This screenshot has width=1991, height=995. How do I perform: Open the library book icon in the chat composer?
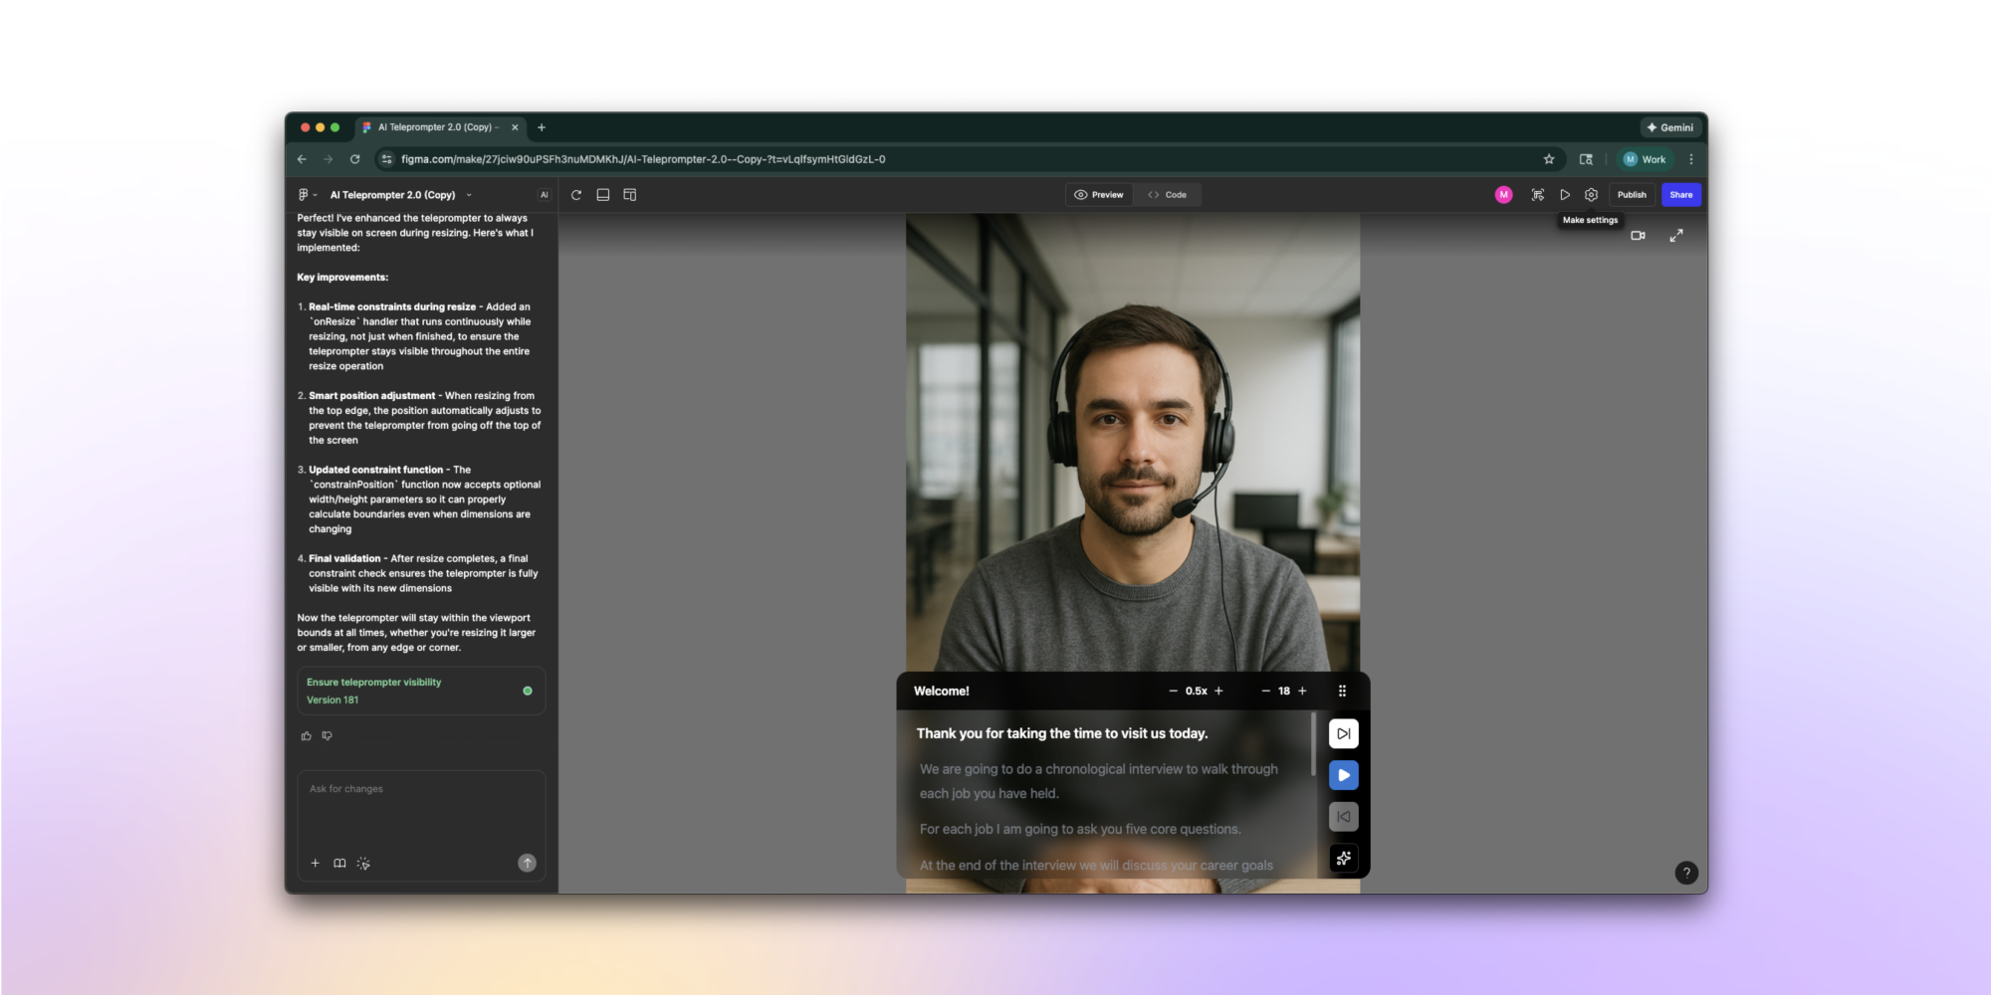(x=339, y=863)
